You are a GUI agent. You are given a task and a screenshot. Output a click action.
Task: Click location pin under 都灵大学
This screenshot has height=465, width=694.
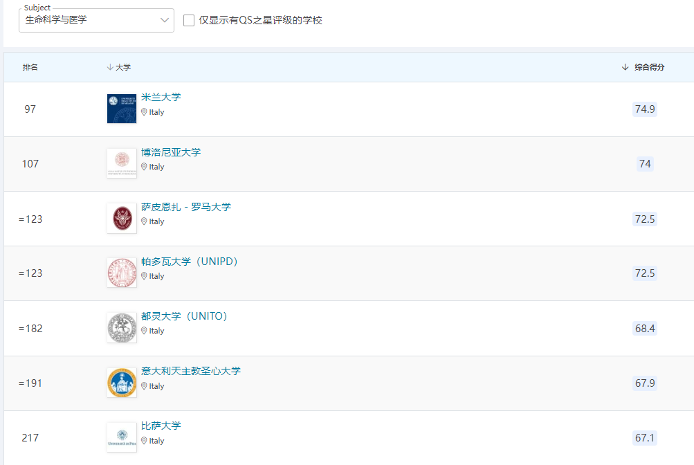[144, 331]
